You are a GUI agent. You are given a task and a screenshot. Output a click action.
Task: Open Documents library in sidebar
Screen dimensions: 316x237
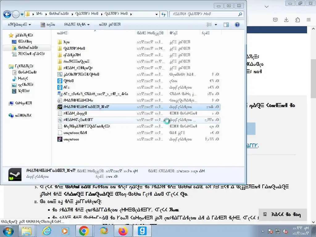[x=25, y=72]
